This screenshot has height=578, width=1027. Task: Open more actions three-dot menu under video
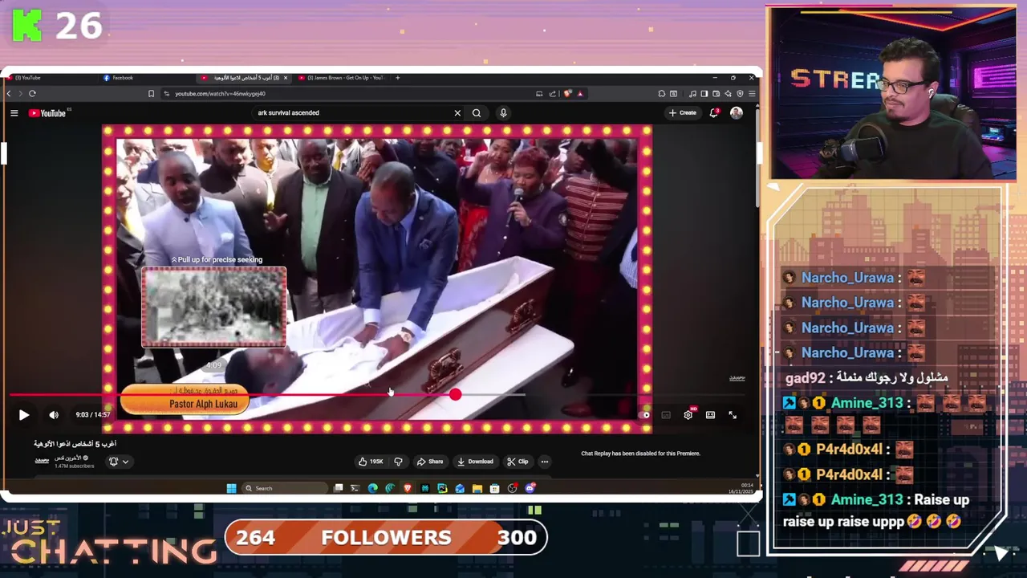click(545, 462)
